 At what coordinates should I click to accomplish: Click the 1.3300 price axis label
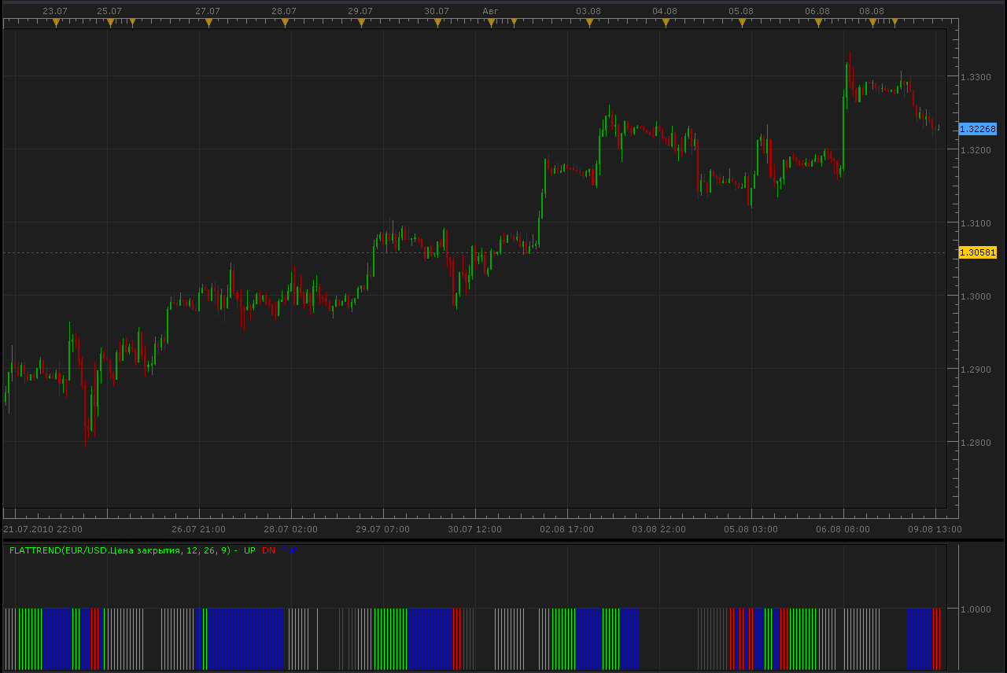[976, 77]
